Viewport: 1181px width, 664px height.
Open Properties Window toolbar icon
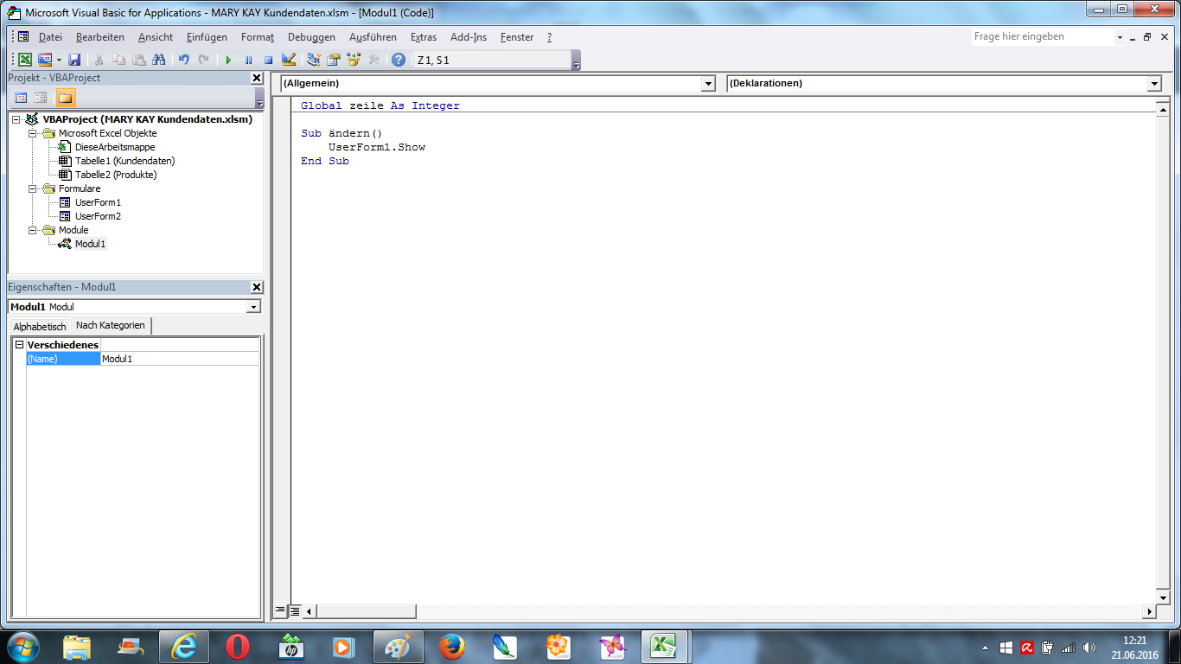[333, 60]
